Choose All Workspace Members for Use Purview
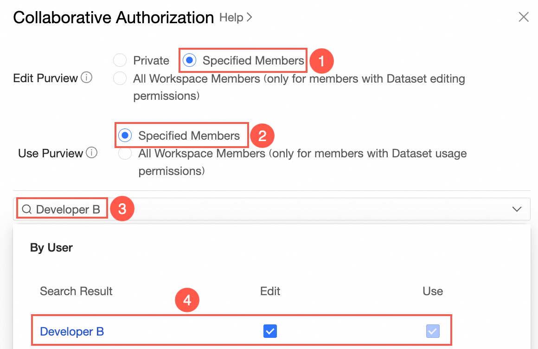Viewport: 538px width, 349px height. click(125, 154)
